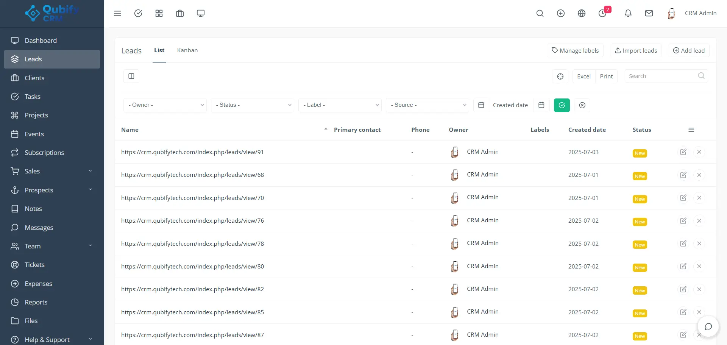Toggle column visibility with the columns icon
727x345 pixels.
tap(131, 76)
